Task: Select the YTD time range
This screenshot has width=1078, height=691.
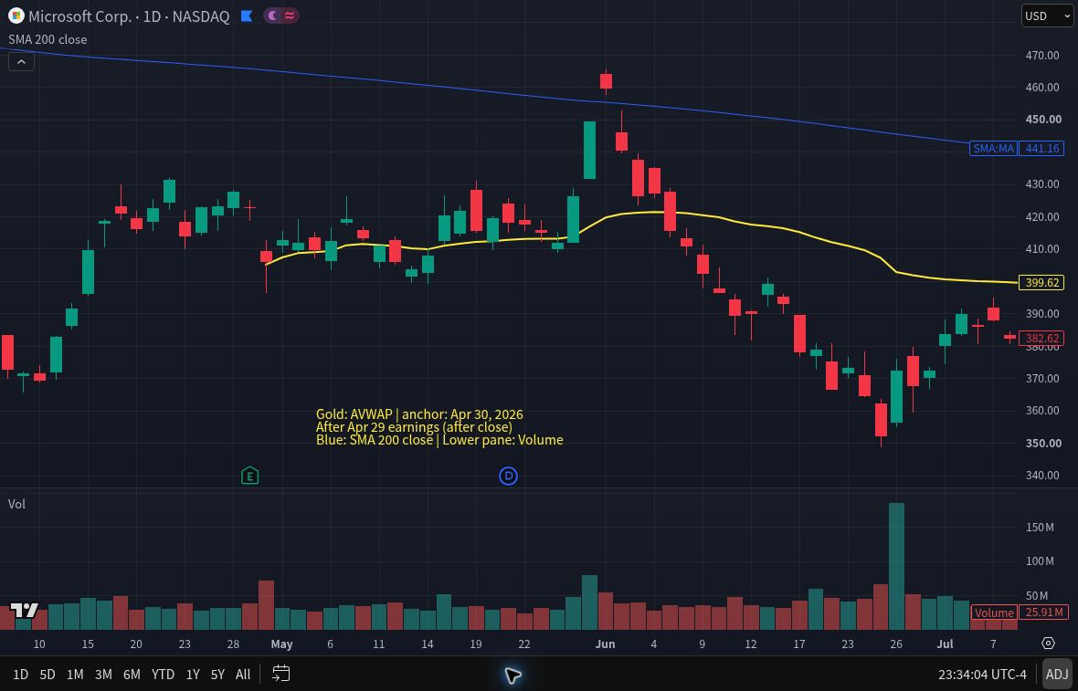Action: (x=163, y=674)
